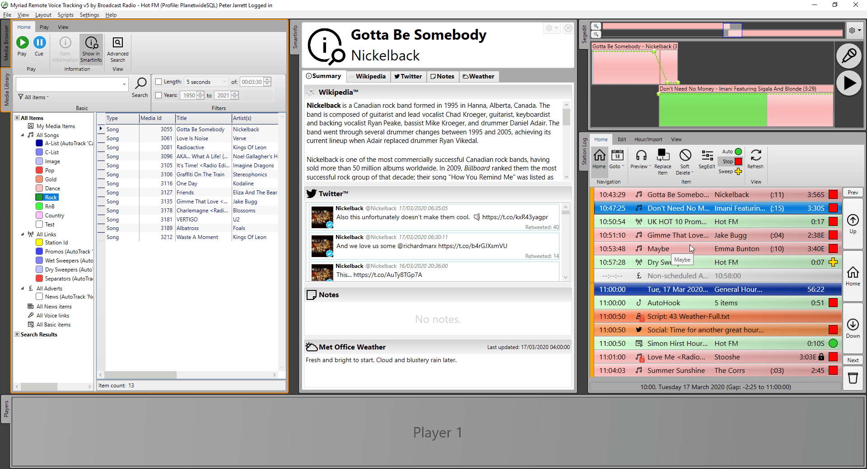Click the green Play icon in Media Library
This screenshot has height=469, width=867.
click(22, 42)
